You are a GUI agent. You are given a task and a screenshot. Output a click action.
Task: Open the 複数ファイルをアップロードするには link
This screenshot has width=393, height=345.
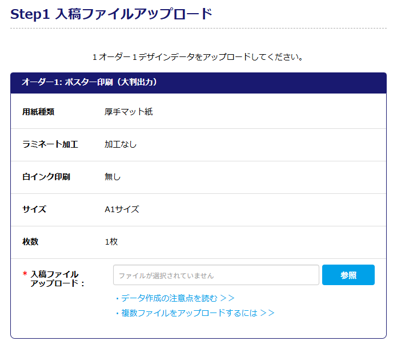(x=195, y=312)
